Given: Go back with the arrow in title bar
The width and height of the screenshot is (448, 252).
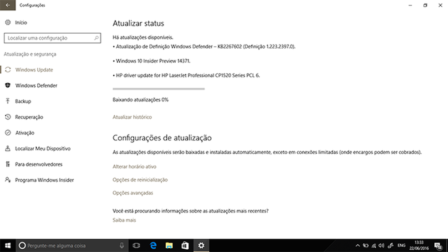Looking at the screenshot, I should point(8,5).
